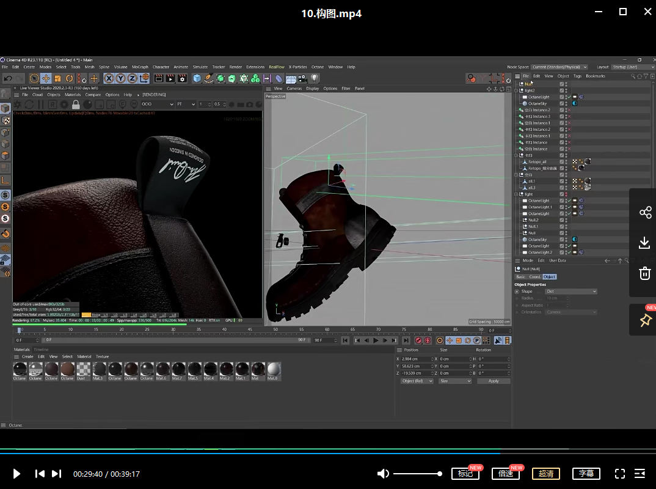Click the 超清 quality button
Viewport: 656px width, 489px height.
(x=546, y=474)
